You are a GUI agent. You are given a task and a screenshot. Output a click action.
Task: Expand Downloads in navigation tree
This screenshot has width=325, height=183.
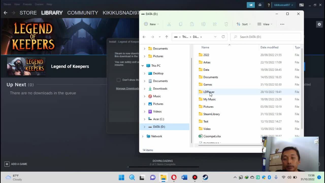[x=144, y=88]
